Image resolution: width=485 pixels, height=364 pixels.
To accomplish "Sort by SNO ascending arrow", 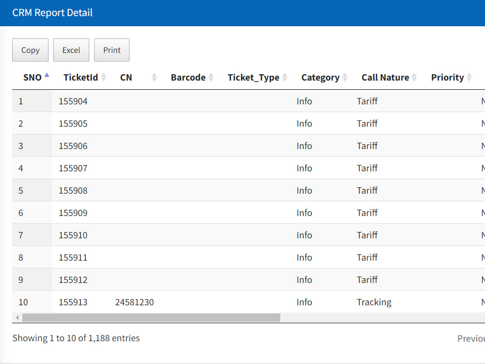I will (47, 75).
